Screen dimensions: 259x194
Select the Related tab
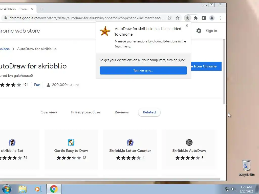pos(149,112)
